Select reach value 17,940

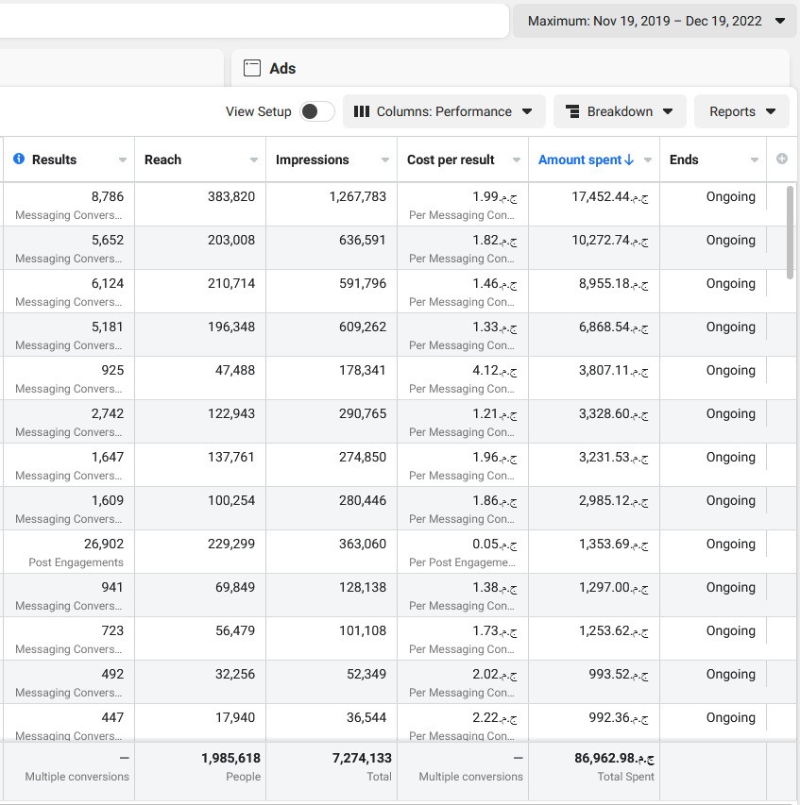(x=235, y=717)
